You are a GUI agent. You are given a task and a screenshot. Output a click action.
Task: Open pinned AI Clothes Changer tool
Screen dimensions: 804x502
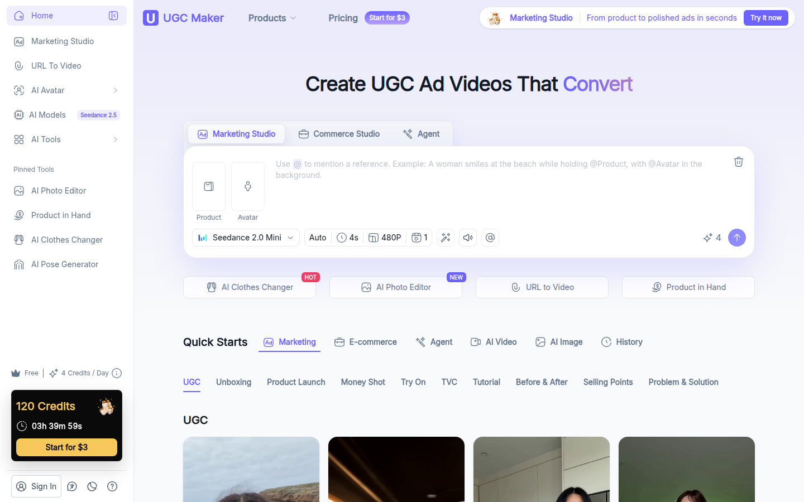[66, 240]
